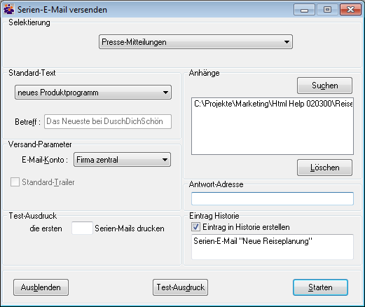The image size is (365, 307).
Task: Click the Suchen button for attachments
Action: coord(324,86)
